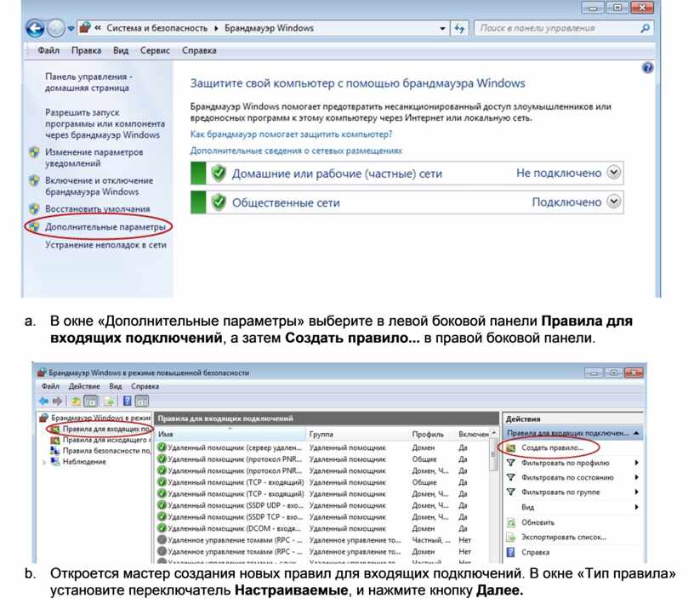Expand the 'Общественные сети' chevron
Screen dimensions: 694x615
pyautogui.click(x=613, y=202)
